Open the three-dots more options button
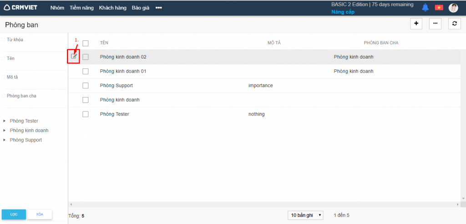The height and width of the screenshot is (224, 466). [x=435, y=24]
